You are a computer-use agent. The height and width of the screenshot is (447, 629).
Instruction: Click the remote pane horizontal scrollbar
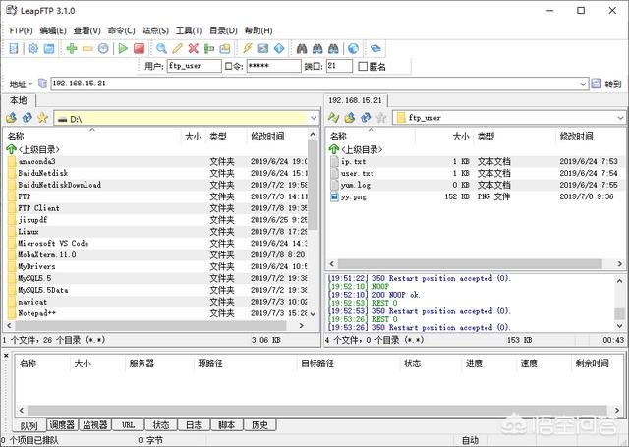pos(470,264)
